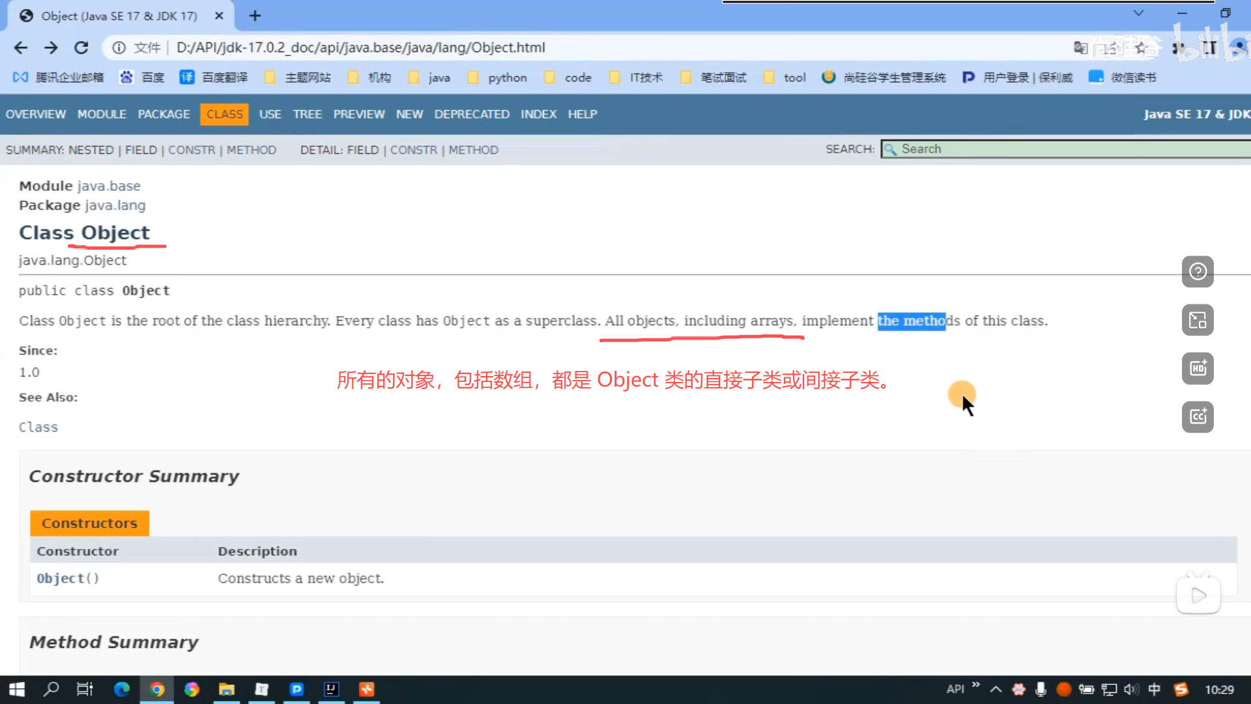Click the picture-in-picture floating icon
Viewport: 1251px width, 704px height.
1198,320
